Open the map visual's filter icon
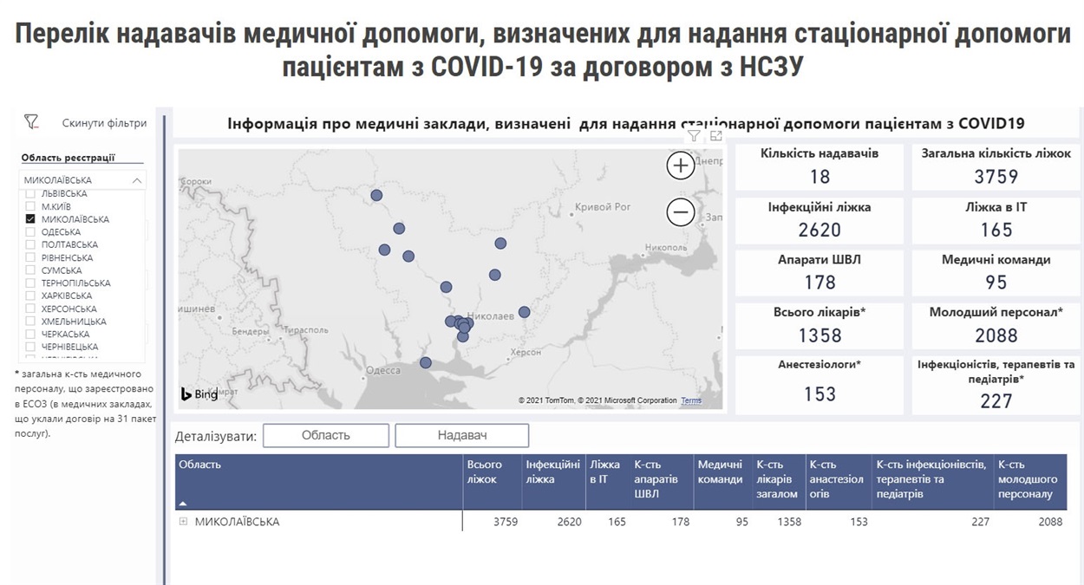1084x585 pixels. (x=695, y=136)
